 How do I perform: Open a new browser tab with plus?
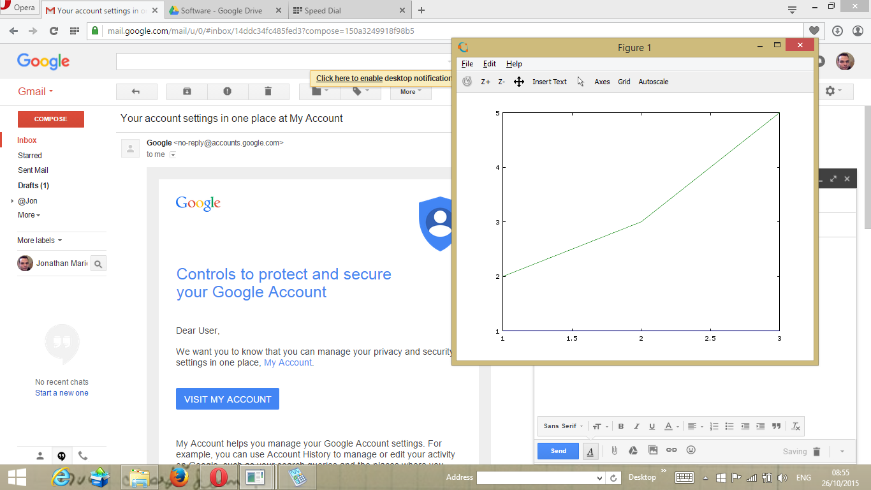pyautogui.click(x=421, y=10)
